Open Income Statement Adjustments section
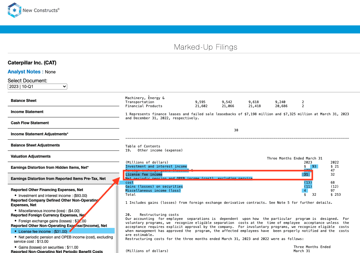 click(x=64, y=134)
